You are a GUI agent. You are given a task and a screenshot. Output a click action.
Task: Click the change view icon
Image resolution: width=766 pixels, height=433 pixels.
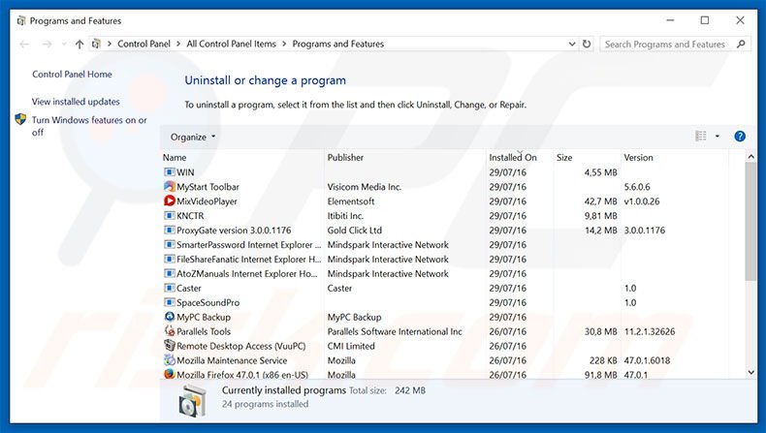point(700,137)
